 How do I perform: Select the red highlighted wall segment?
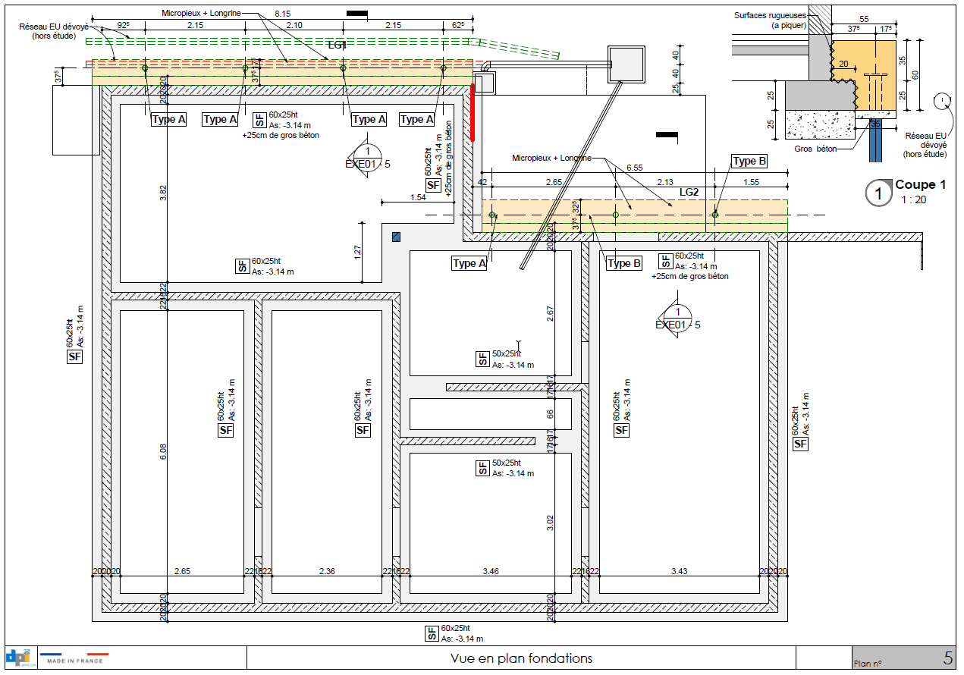(x=471, y=114)
